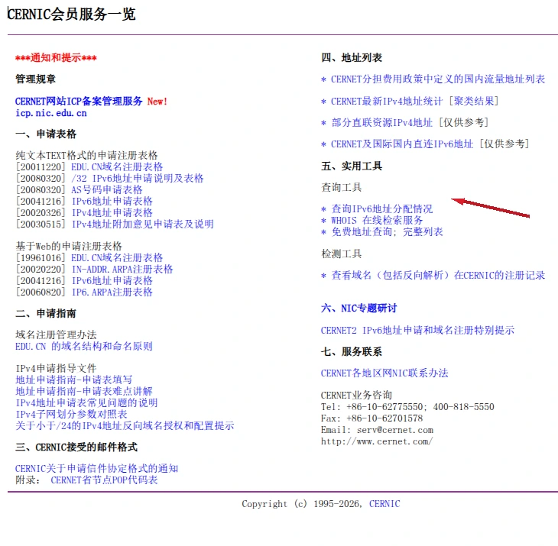Screen dimensions: 558x546
Task: Open the CERNIC link in the copyright footer
Action: pyautogui.click(x=384, y=504)
